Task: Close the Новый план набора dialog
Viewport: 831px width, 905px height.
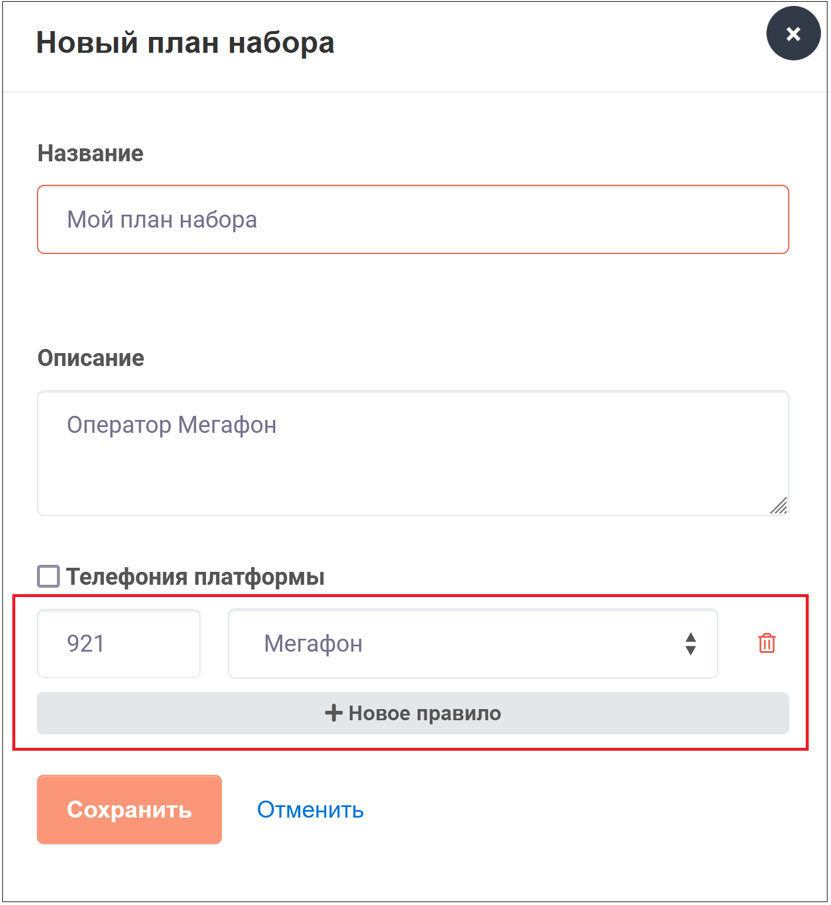Action: [793, 33]
